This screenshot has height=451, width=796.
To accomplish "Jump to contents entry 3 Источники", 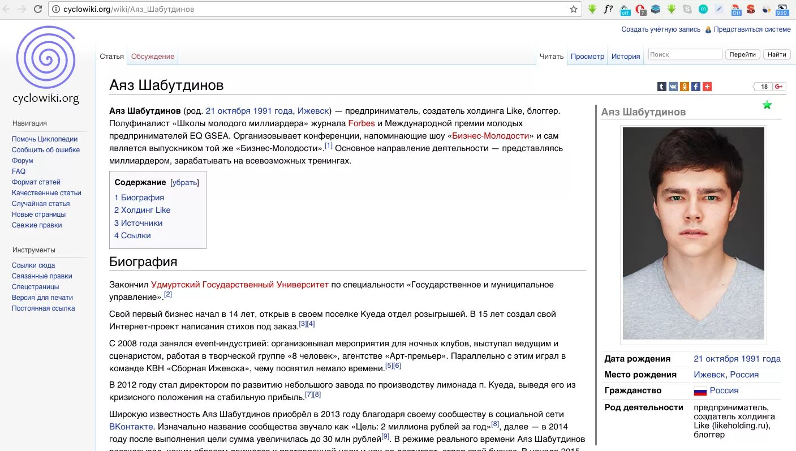I will point(138,223).
